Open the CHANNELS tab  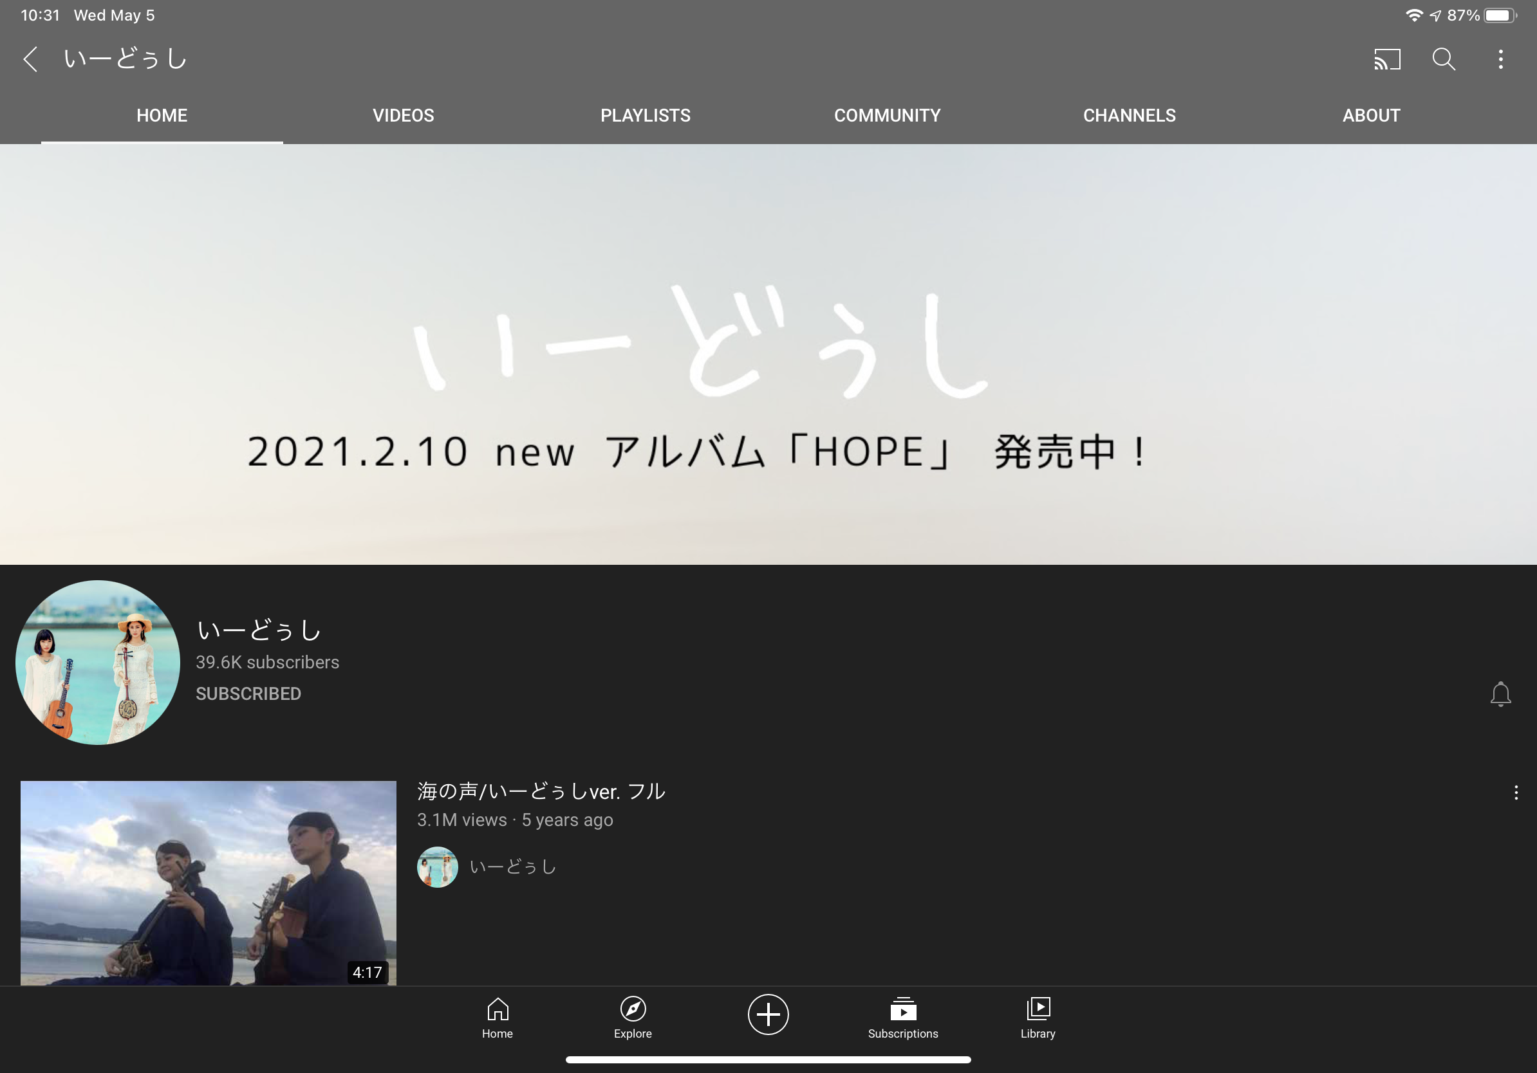coord(1130,116)
